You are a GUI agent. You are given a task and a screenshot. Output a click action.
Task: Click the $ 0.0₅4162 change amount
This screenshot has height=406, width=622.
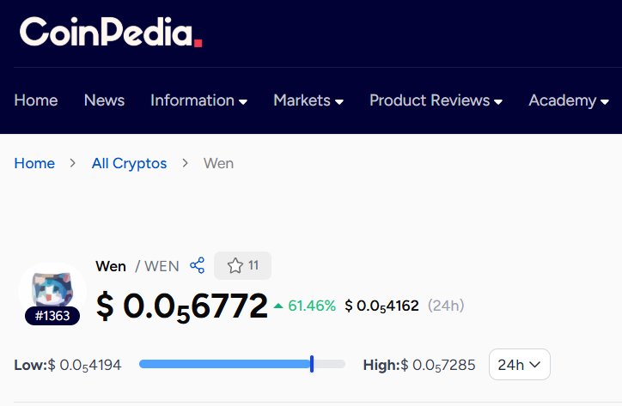click(x=381, y=306)
